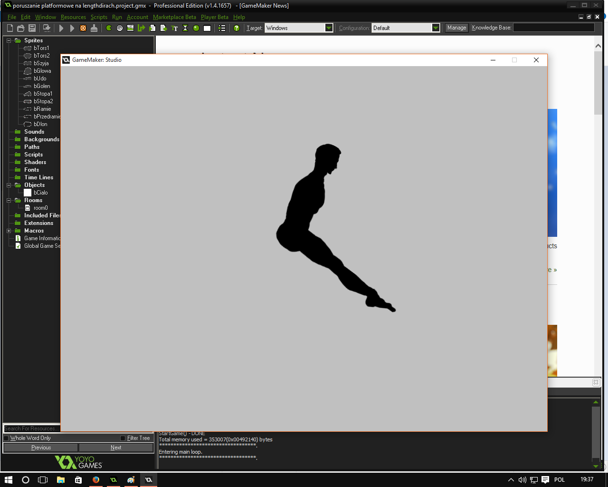Click the Next search button
Viewport: 608px width, 487px height.
(116, 448)
